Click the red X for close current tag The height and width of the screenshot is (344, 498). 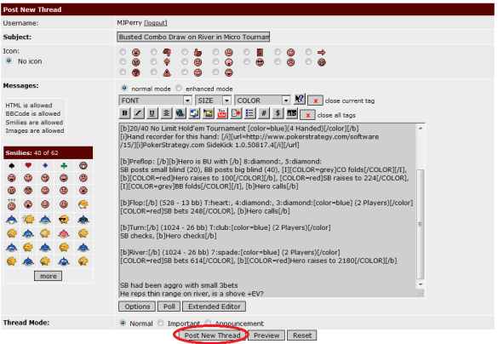(315, 100)
